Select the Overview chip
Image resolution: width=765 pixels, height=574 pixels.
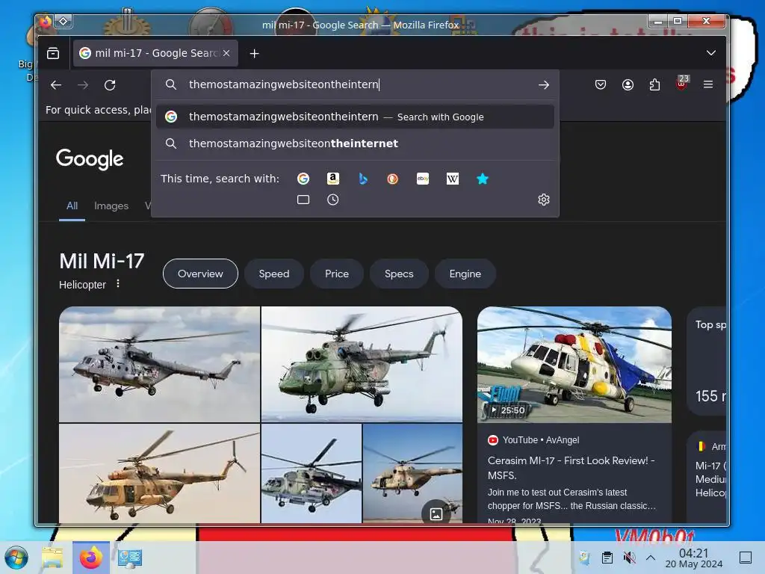200,274
